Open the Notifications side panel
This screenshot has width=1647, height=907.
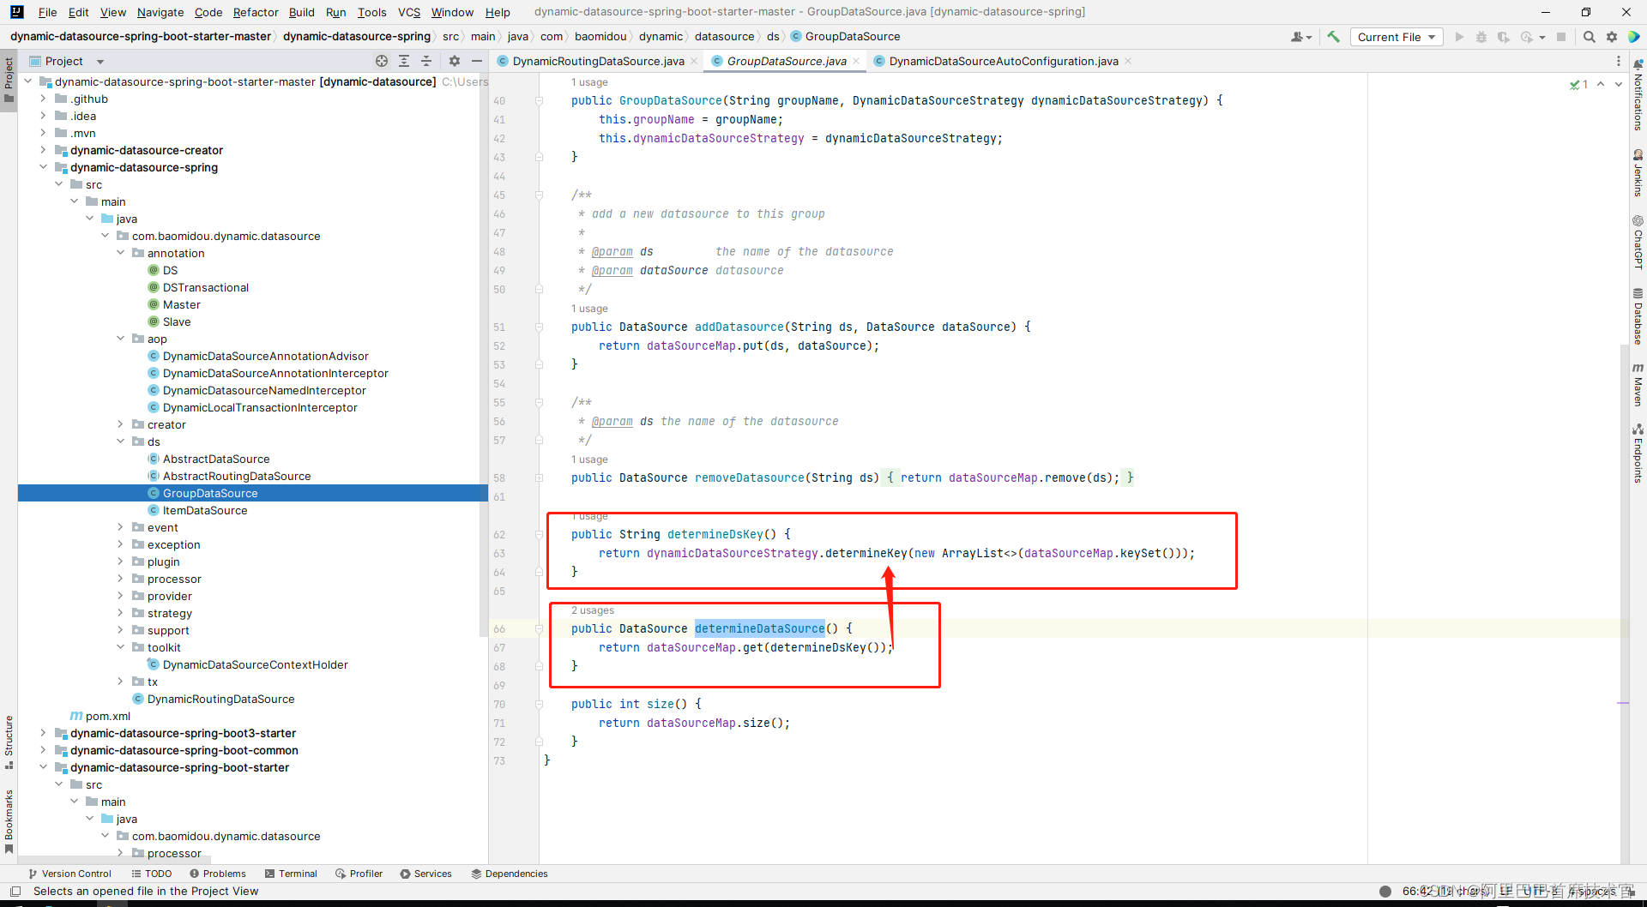coord(1638,95)
